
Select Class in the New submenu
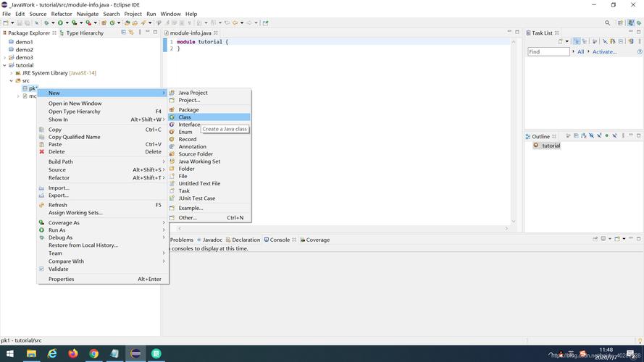point(209,117)
